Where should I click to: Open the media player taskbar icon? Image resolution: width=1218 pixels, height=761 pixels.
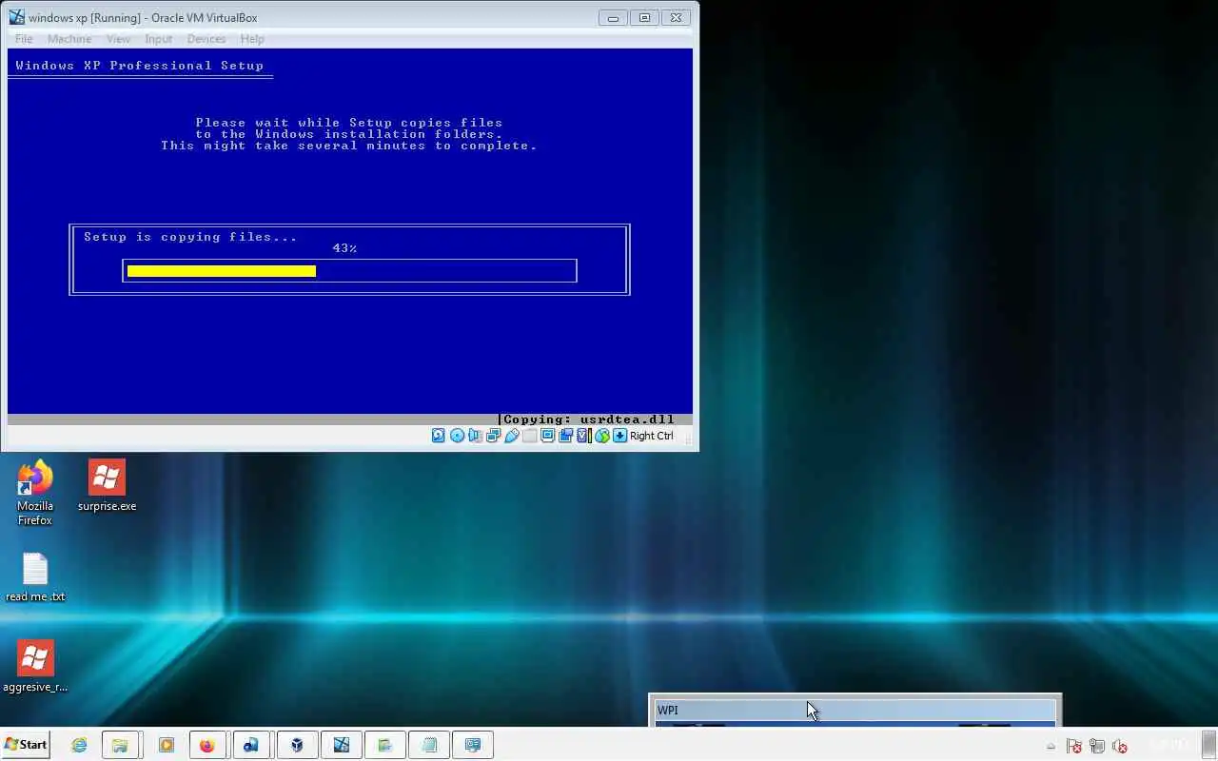167,745
